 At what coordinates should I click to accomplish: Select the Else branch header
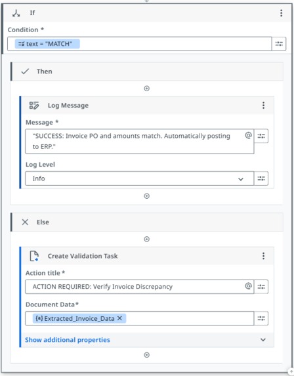point(147,222)
